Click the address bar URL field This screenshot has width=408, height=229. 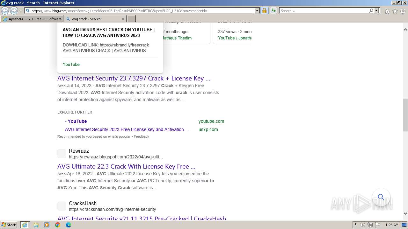(140, 10)
